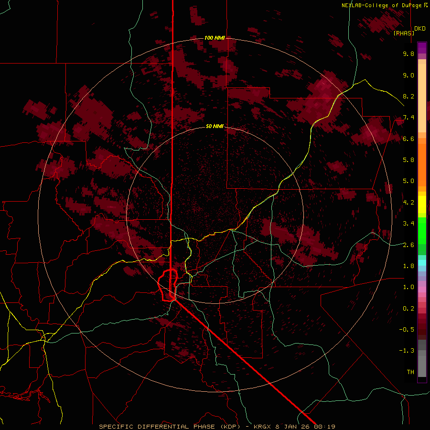Select the 50 NMI range ring label

click(x=215, y=127)
